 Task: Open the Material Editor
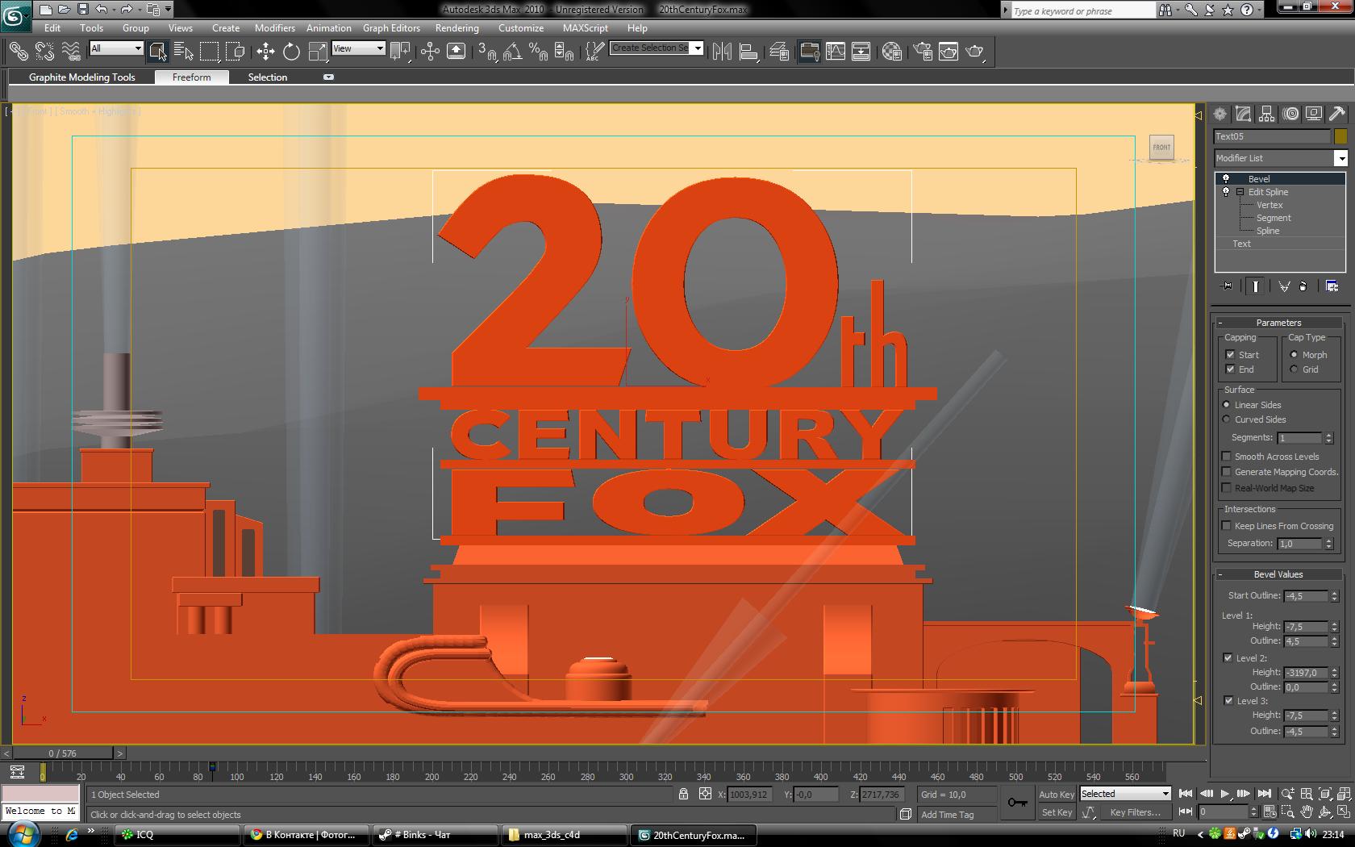pos(891,52)
